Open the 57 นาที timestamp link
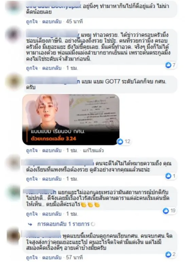This screenshot has height=262, width=189. click(74, 257)
